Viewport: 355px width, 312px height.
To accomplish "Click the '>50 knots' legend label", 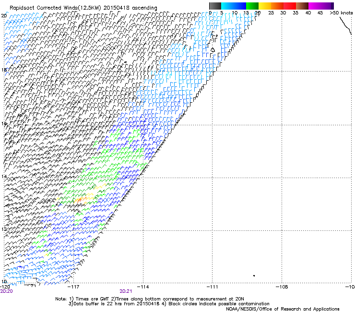I will [341, 12].
